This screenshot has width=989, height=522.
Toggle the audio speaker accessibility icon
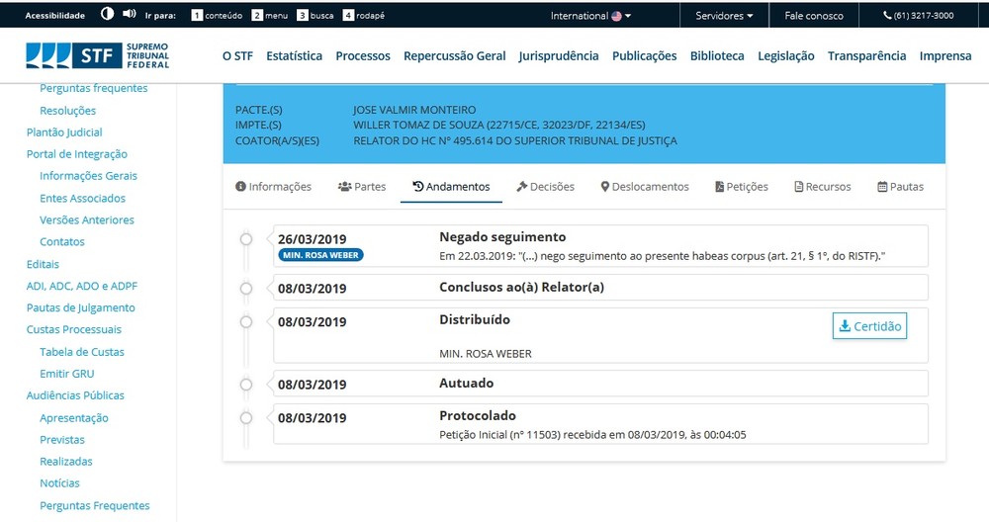tap(130, 14)
